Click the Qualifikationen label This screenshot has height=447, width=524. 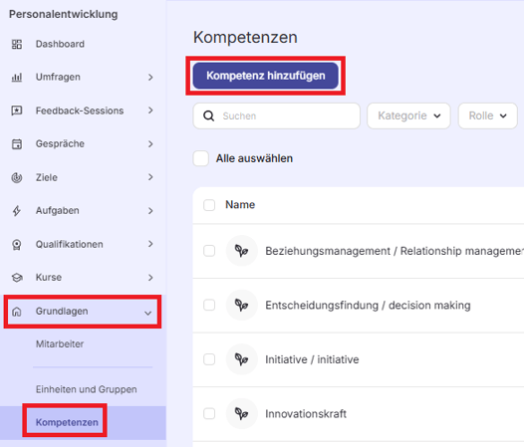coord(69,244)
